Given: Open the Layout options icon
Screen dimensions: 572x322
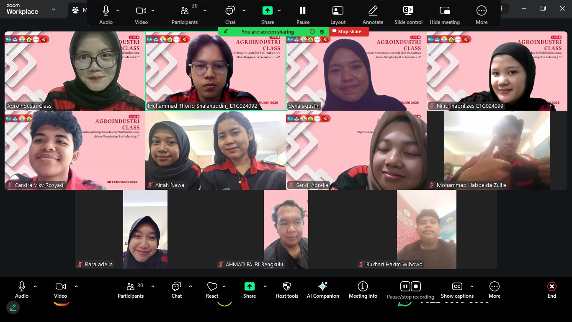Looking at the screenshot, I should pyautogui.click(x=338, y=15).
